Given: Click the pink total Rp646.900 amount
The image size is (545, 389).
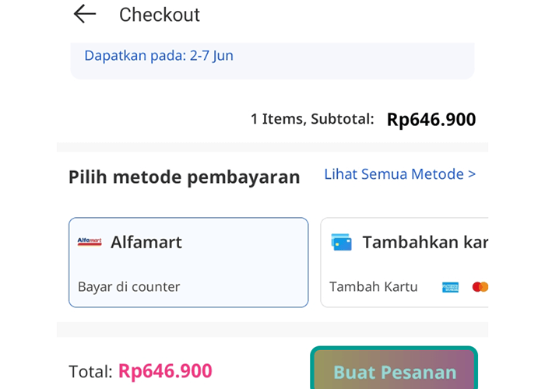Looking at the screenshot, I should tap(165, 371).
